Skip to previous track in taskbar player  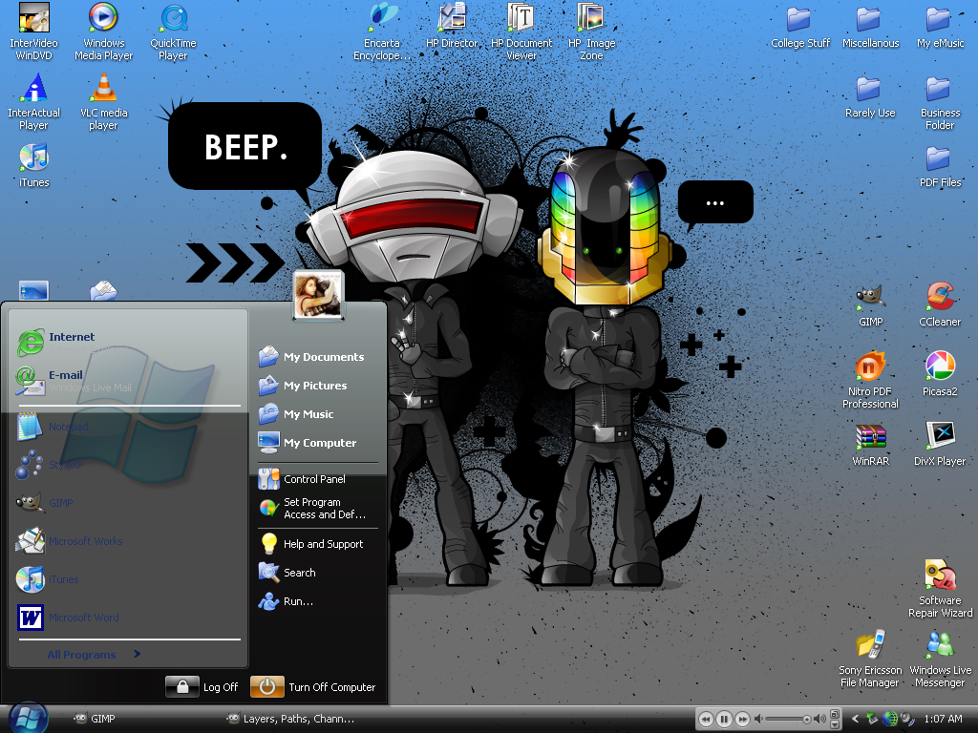point(706,720)
